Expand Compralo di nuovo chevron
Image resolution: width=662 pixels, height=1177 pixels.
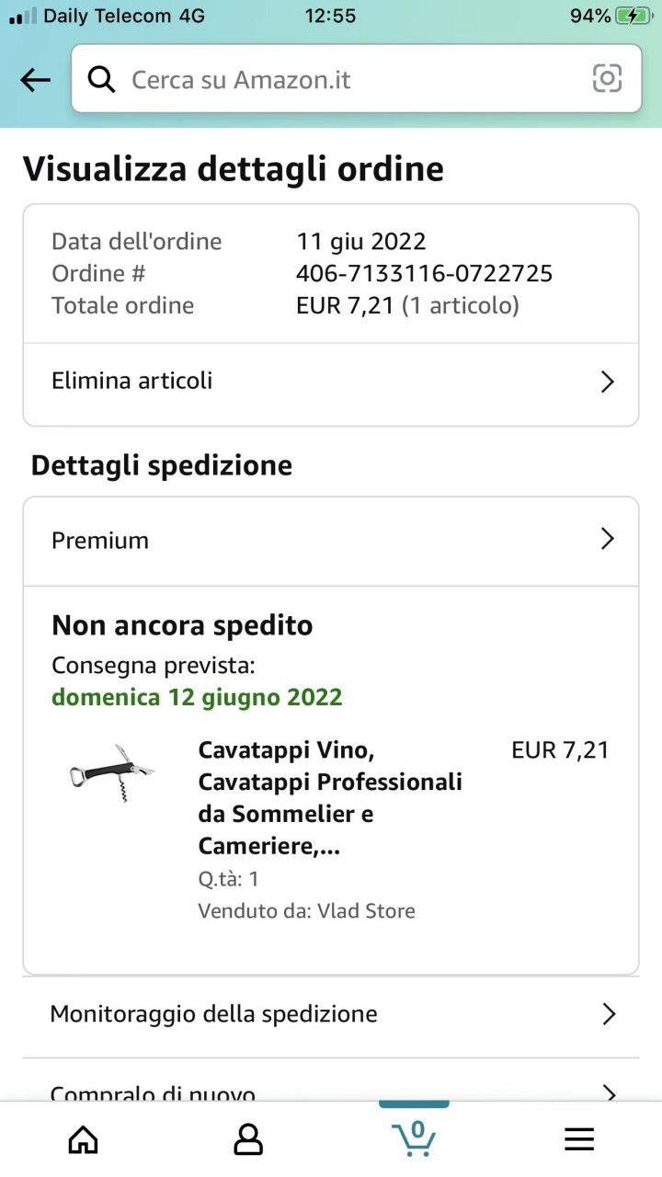[x=608, y=1093]
